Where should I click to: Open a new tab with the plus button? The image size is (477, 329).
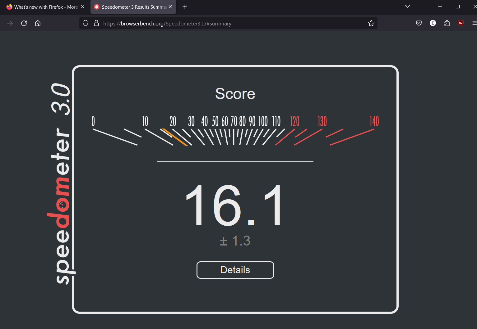pyautogui.click(x=185, y=7)
